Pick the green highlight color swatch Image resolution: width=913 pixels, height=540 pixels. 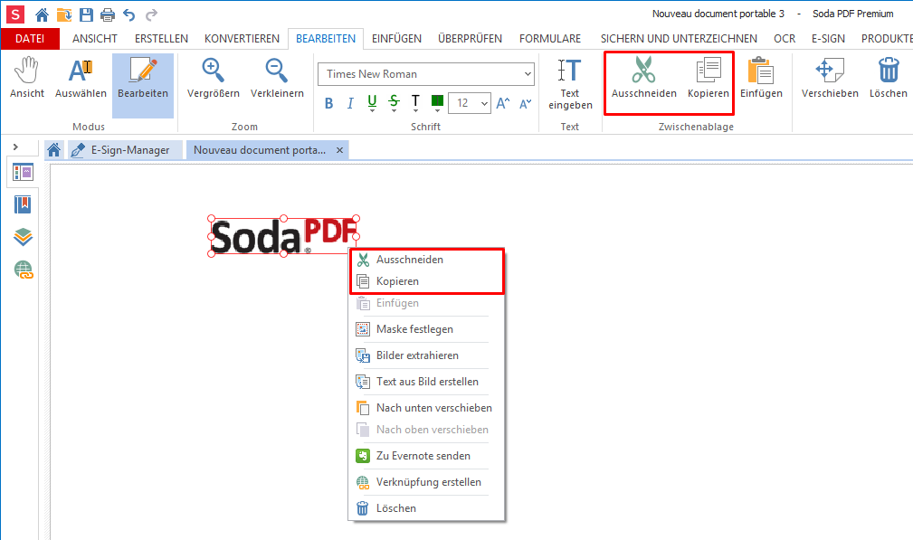(437, 101)
